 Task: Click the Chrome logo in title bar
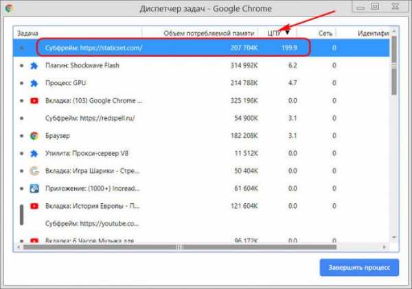(9, 8)
